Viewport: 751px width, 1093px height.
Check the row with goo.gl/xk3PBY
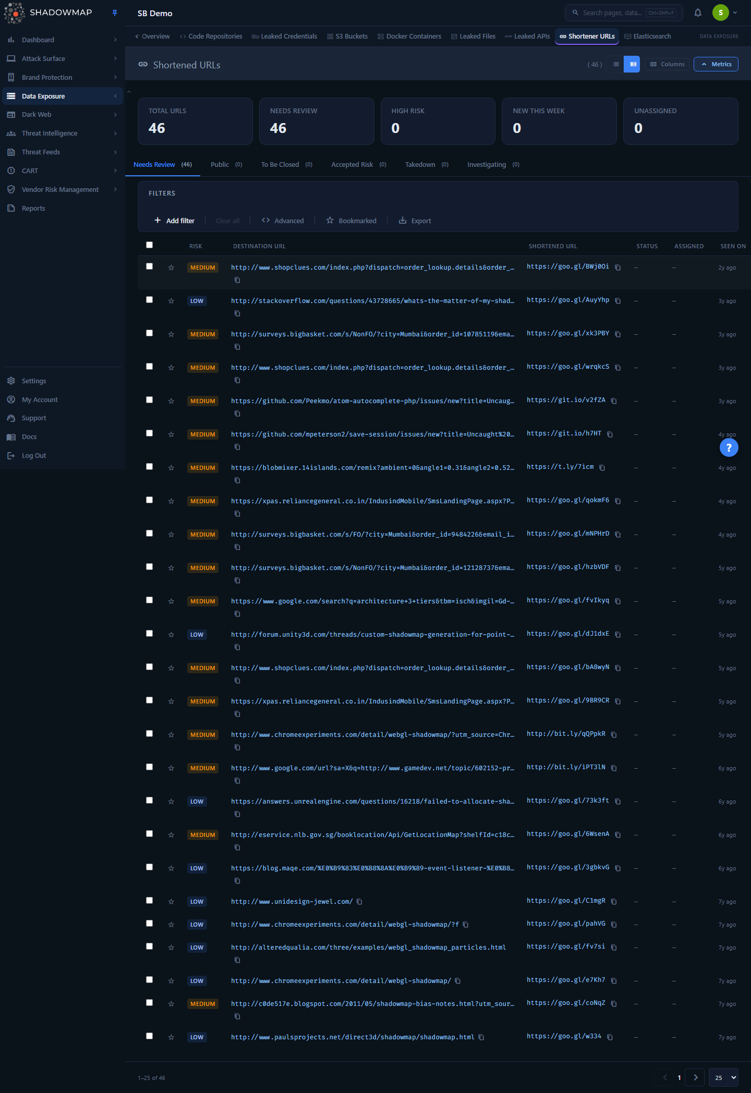pos(150,333)
